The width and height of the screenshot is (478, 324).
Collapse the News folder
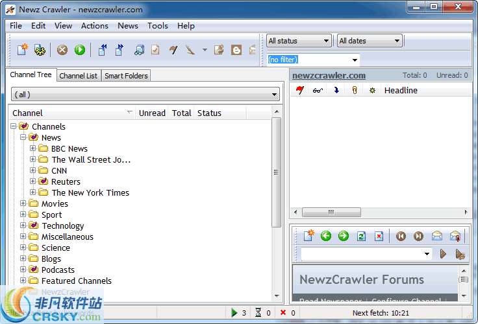(23, 137)
